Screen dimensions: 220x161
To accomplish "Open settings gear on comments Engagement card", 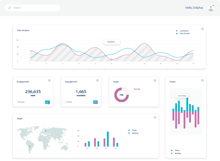I will point(97,80).
